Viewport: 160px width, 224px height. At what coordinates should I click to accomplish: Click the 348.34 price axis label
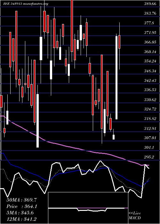[150, 71]
